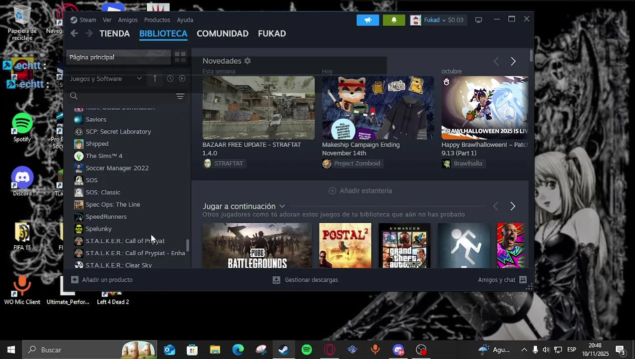The width and height of the screenshot is (635, 359).
Task: Click the Big Picture mode monitor icon
Action: (x=478, y=20)
